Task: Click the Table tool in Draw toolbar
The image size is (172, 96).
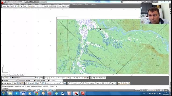Action: click(110, 83)
